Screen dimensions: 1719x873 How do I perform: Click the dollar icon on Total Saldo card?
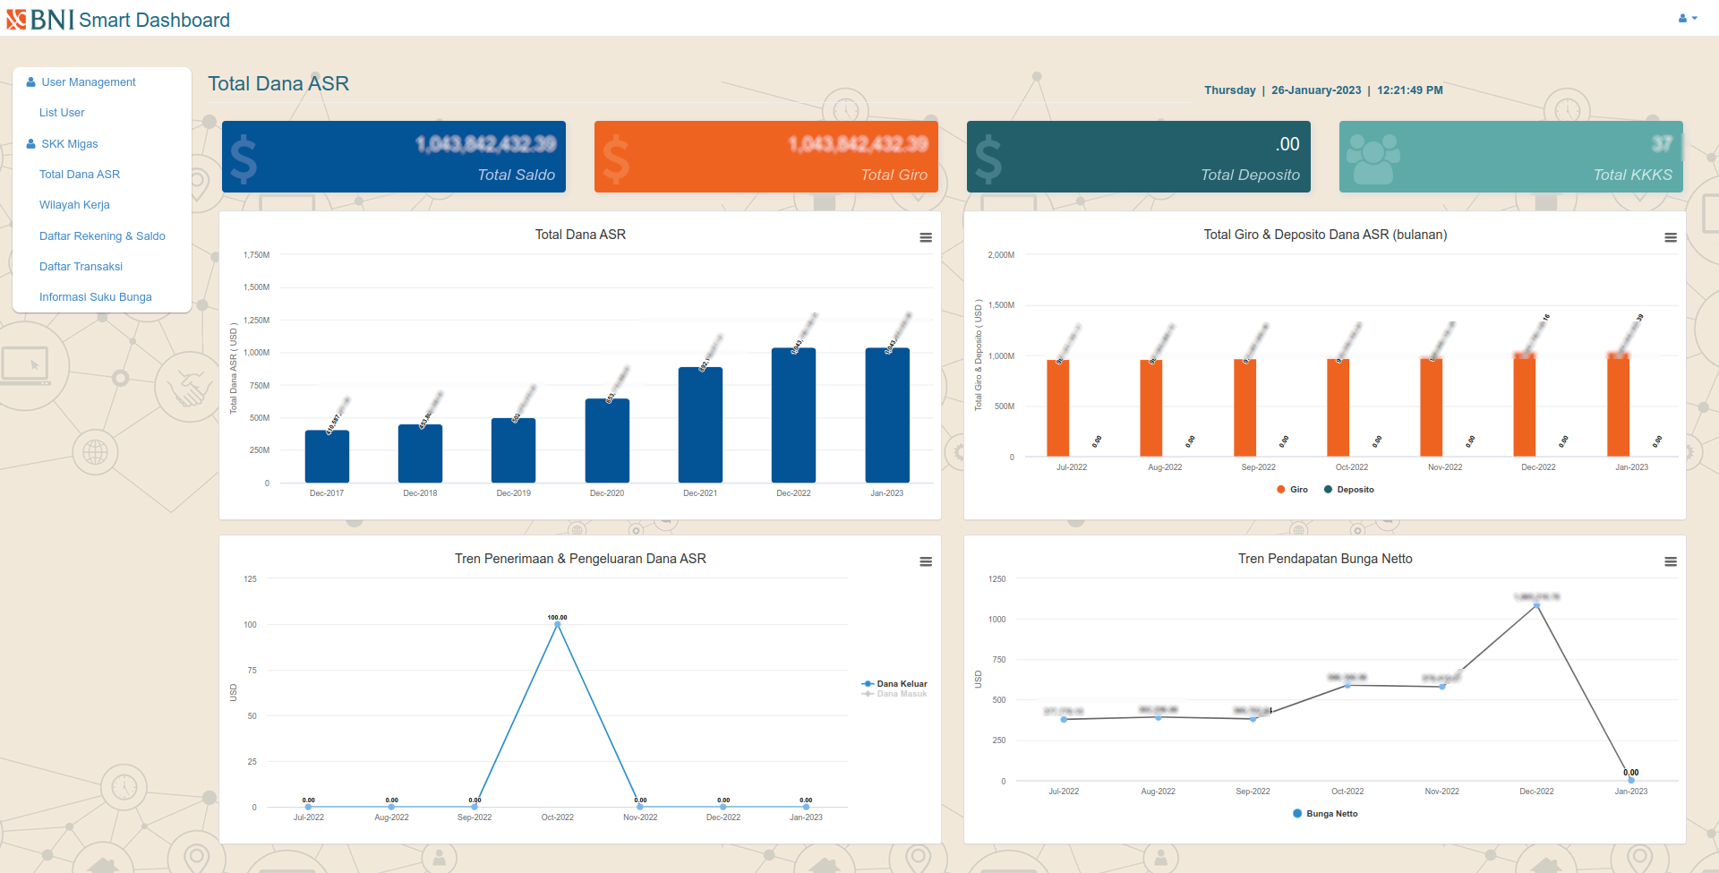pyautogui.click(x=244, y=158)
